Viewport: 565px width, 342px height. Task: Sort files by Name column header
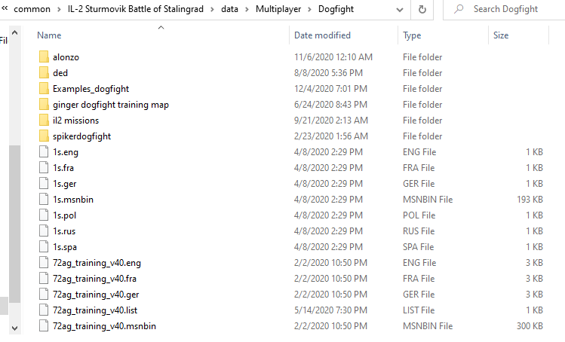pyautogui.click(x=49, y=35)
